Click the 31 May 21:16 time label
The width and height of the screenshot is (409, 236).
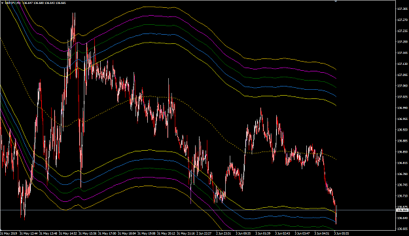coord(185,233)
